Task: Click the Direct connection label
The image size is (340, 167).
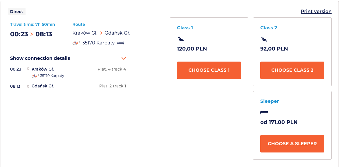Action: point(17,12)
